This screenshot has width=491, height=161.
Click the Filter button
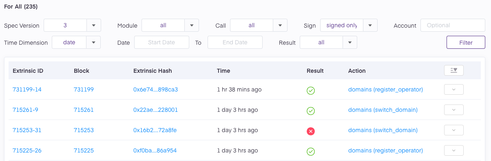click(x=466, y=42)
